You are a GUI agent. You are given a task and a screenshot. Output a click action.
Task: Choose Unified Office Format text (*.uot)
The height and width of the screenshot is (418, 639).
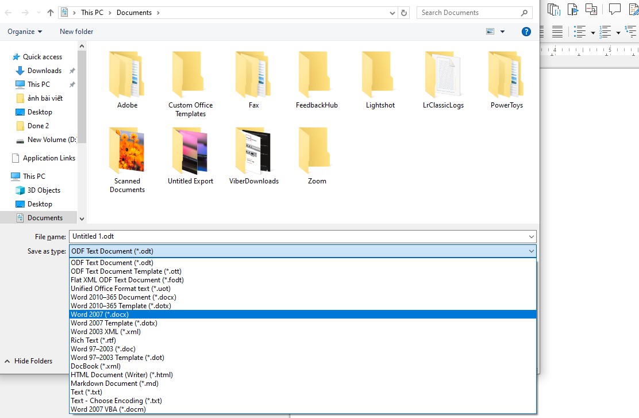[x=303, y=288]
